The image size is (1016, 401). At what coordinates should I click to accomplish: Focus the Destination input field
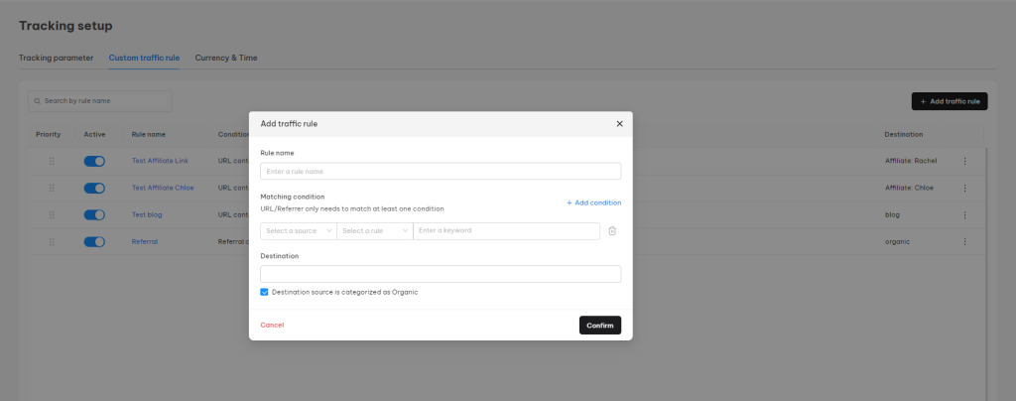tap(441, 274)
